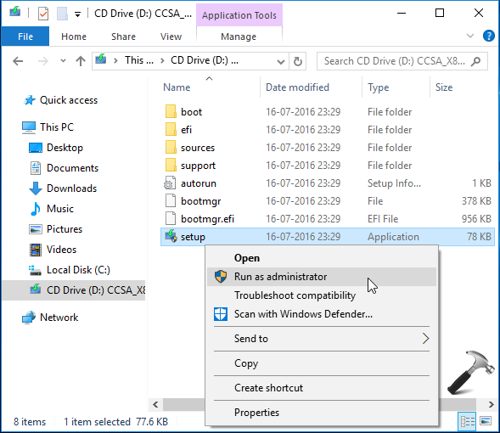
Task: Switch to Details view in status bar
Action: [467, 421]
